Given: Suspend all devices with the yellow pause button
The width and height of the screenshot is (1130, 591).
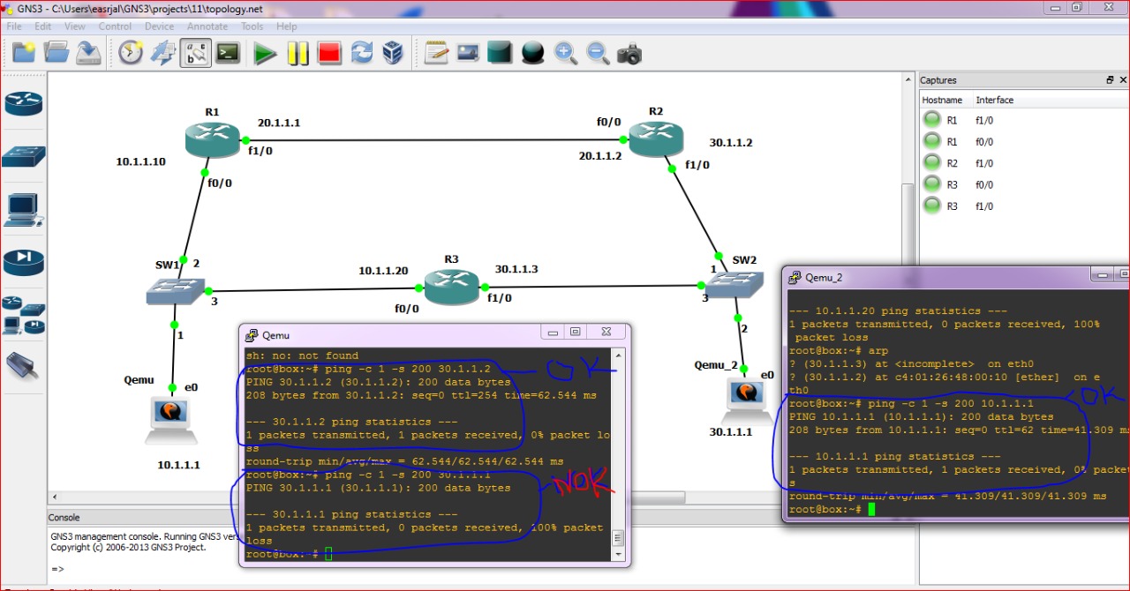Looking at the screenshot, I should click(x=298, y=54).
